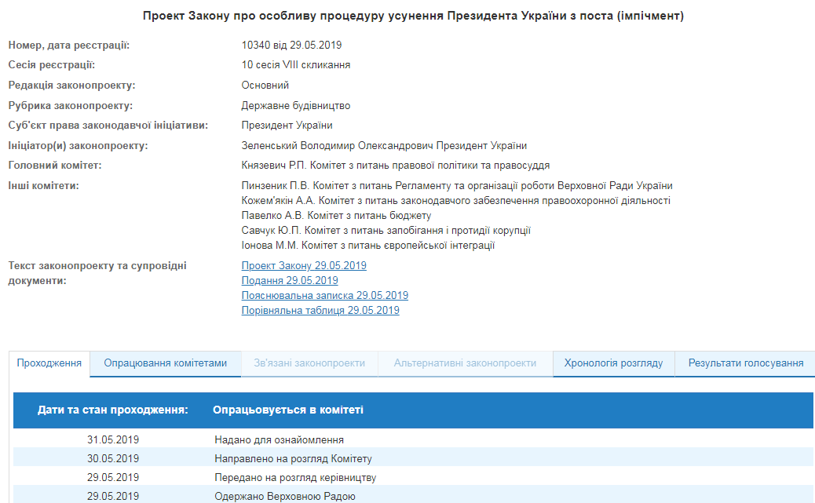Open the Результати голосування tab
Image resolution: width=815 pixels, height=503 pixels.
[x=745, y=363]
